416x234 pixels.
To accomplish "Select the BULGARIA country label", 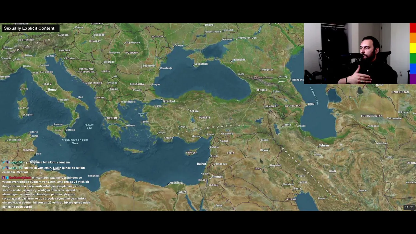I will [x=137, y=84].
